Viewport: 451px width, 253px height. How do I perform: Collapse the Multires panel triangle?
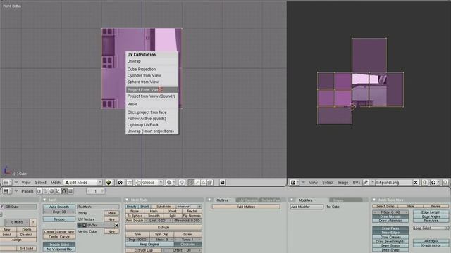(x=209, y=200)
